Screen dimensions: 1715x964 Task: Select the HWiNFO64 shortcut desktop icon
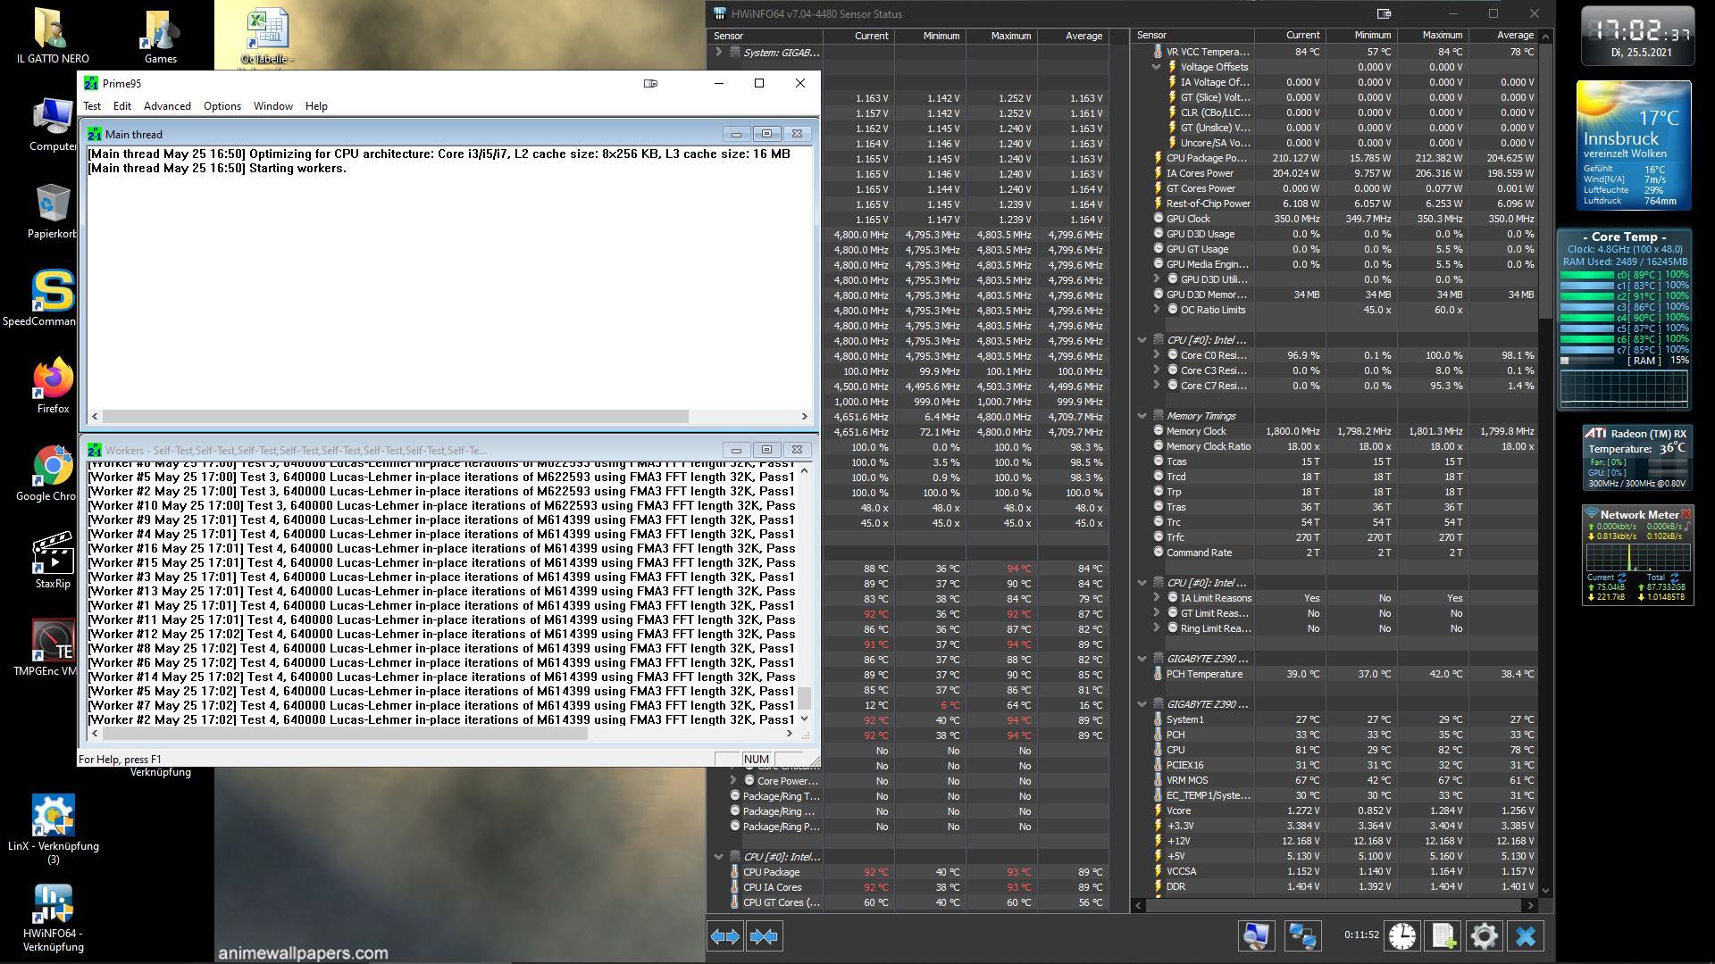click(53, 918)
